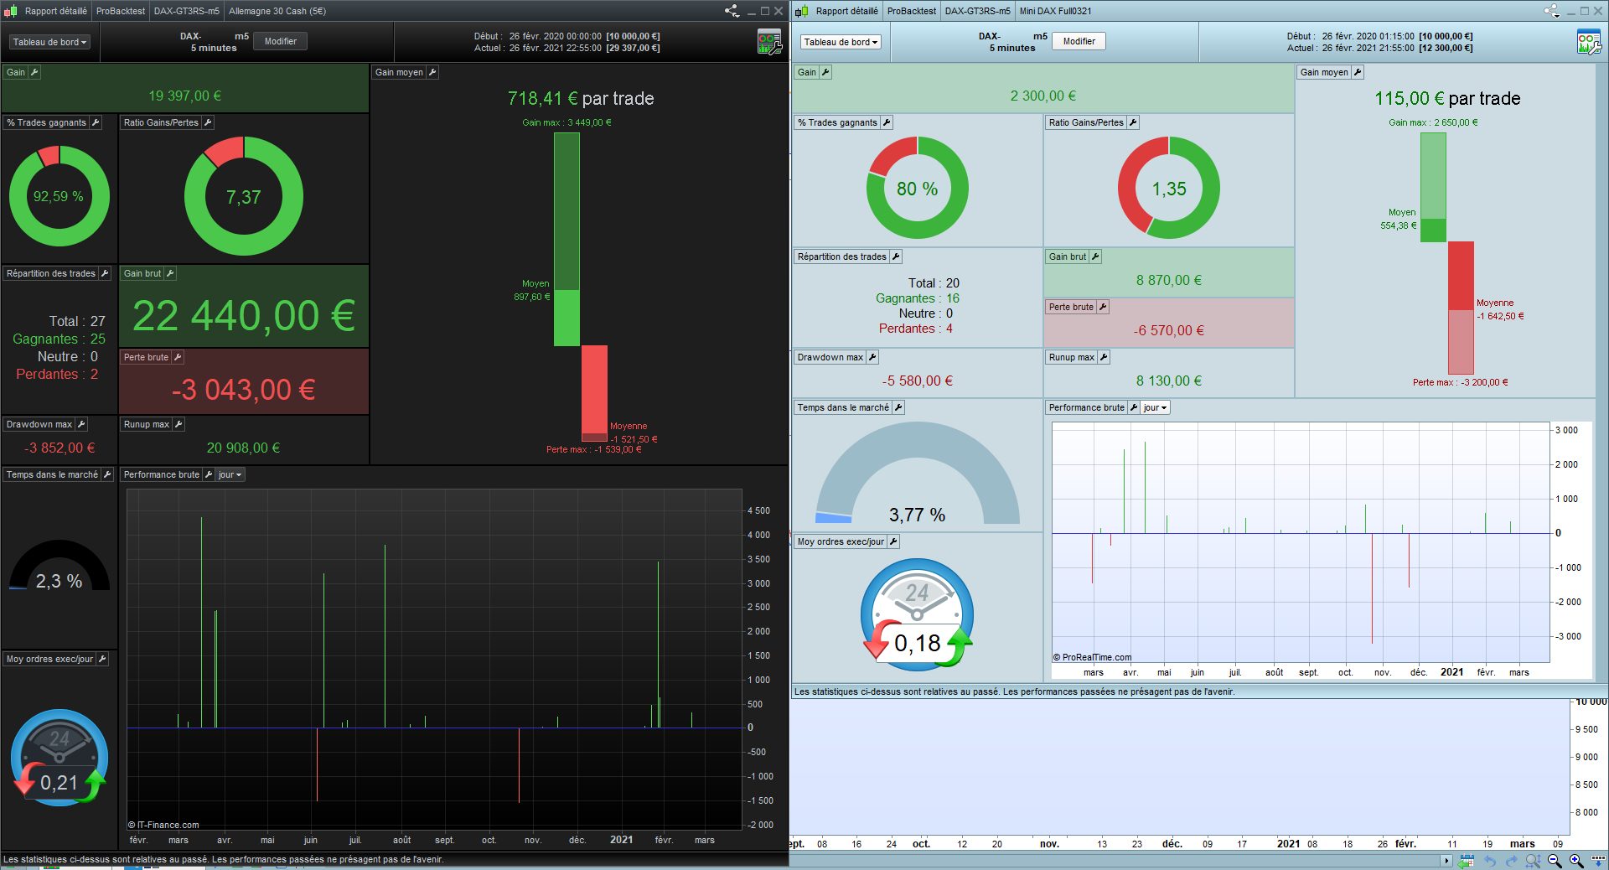Viewport: 1609px width, 870px height.
Task: Open Gain brut wrench in Mini DAX window
Action: pyautogui.click(x=1095, y=257)
